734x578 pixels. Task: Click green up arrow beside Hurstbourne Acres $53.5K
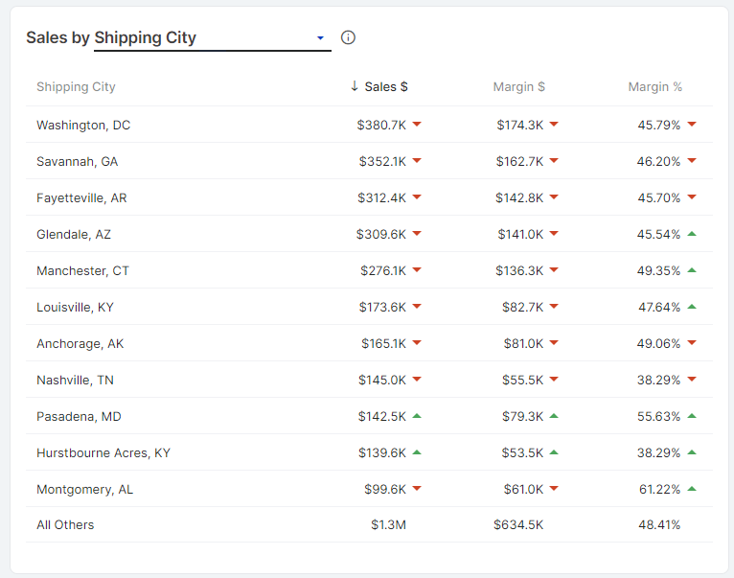click(x=554, y=452)
